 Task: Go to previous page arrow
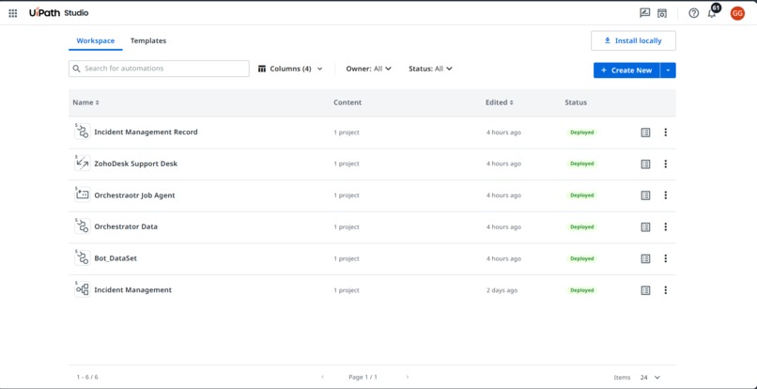click(x=322, y=377)
